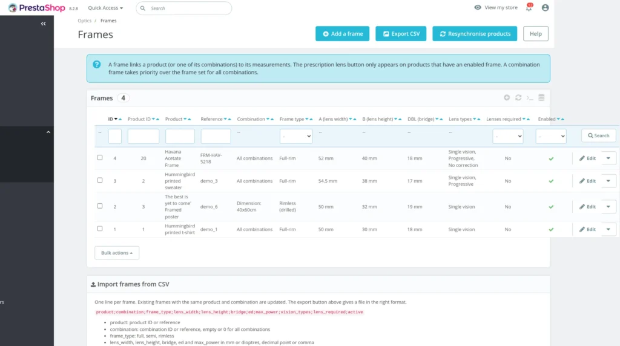This screenshot has height=346, width=620.
Task: Click the up sort arrow beside ID
Action: click(x=120, y=119)
